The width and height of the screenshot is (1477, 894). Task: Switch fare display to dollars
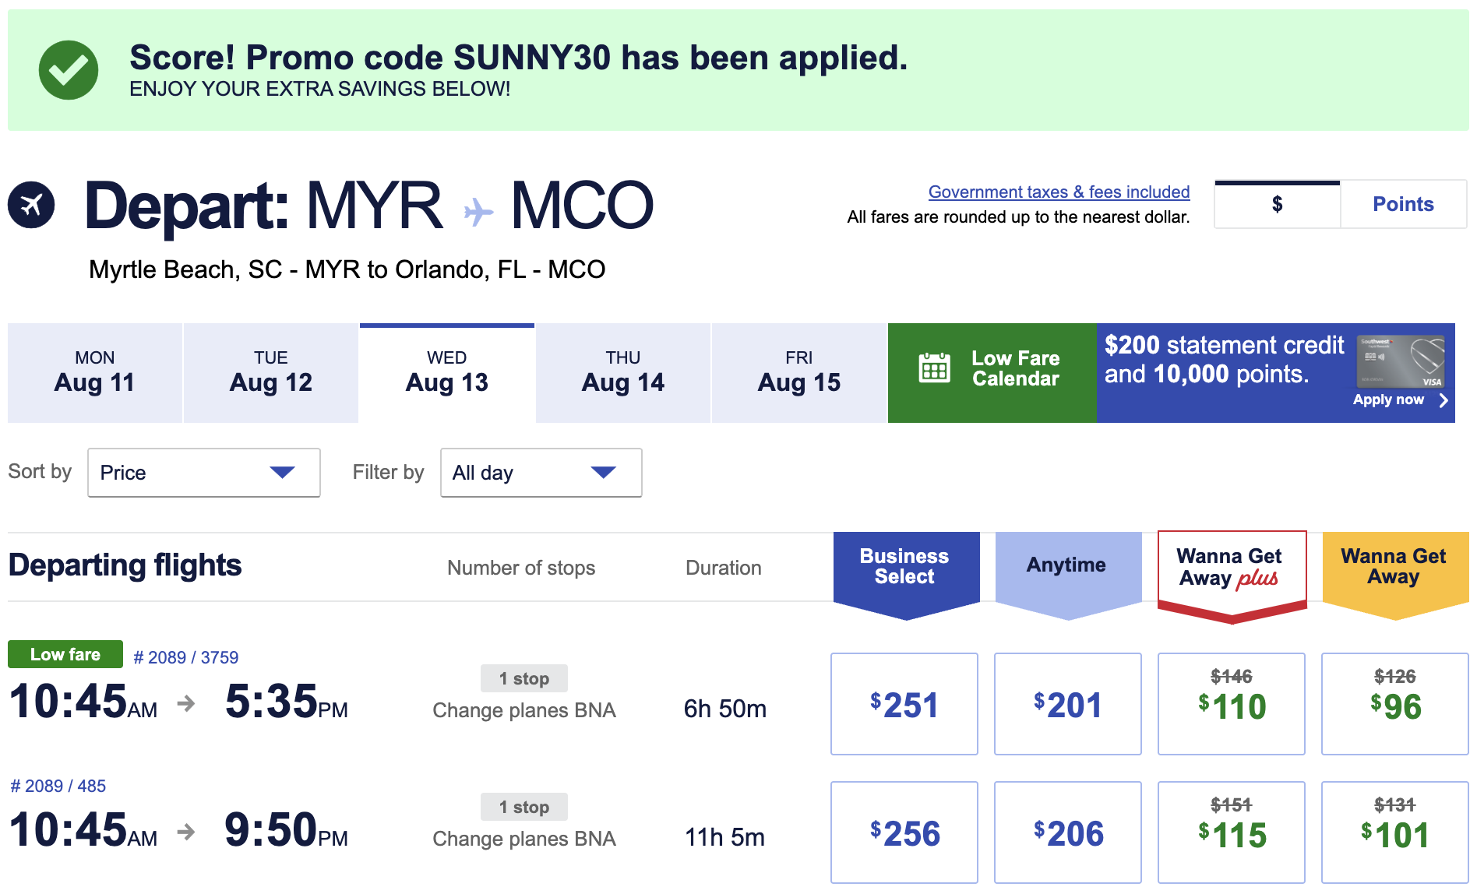pyautogui.click(x=1277, y=204)
